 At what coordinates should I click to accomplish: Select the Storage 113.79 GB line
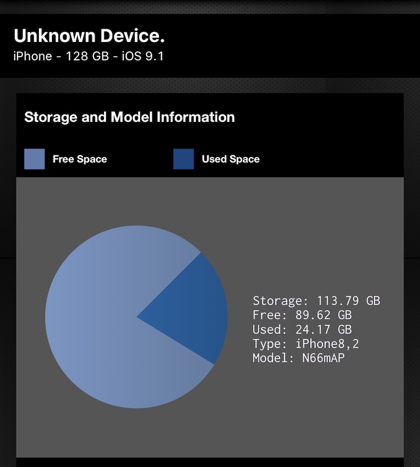tap(317, 301)
